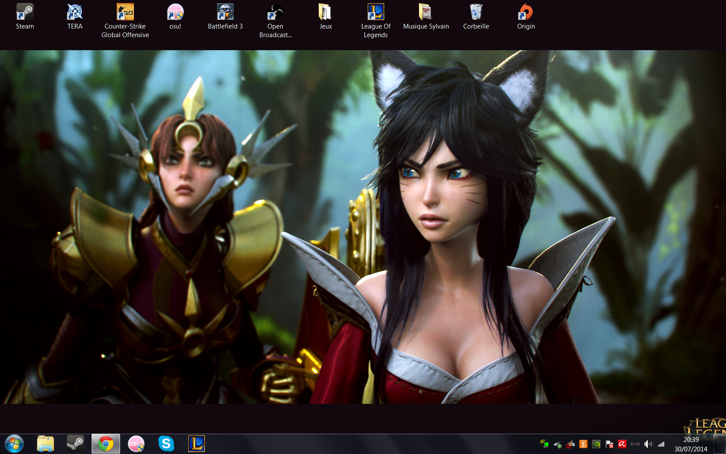Select the osu! desktop shortcut
This screenshot has height=454, width=726.
pos(175,16)
